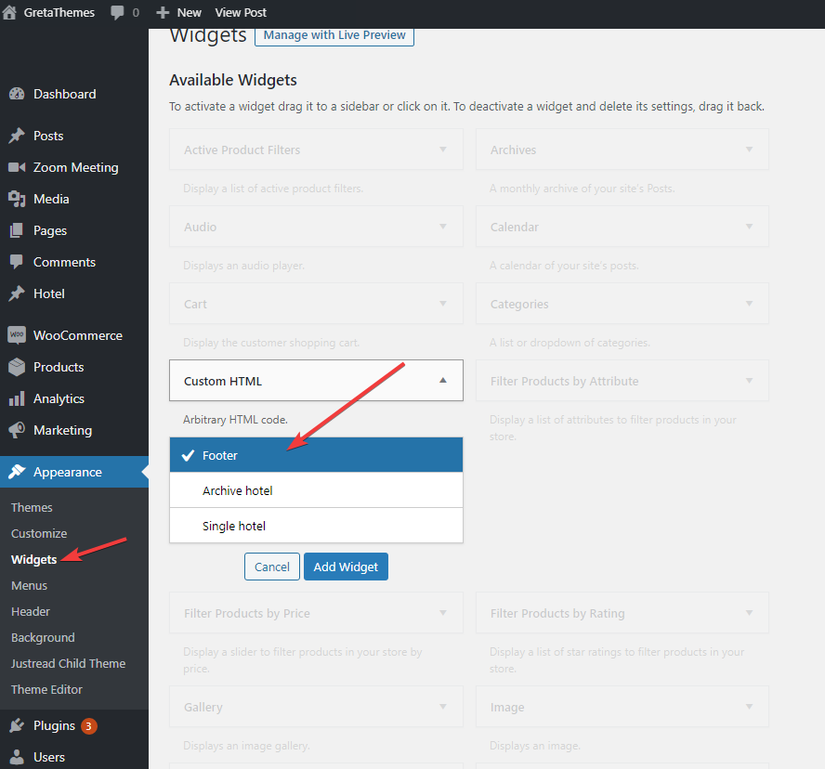Open the Theme Editor link in sidebar
This screenshot has height=769, width=825.
pos(46,689)
